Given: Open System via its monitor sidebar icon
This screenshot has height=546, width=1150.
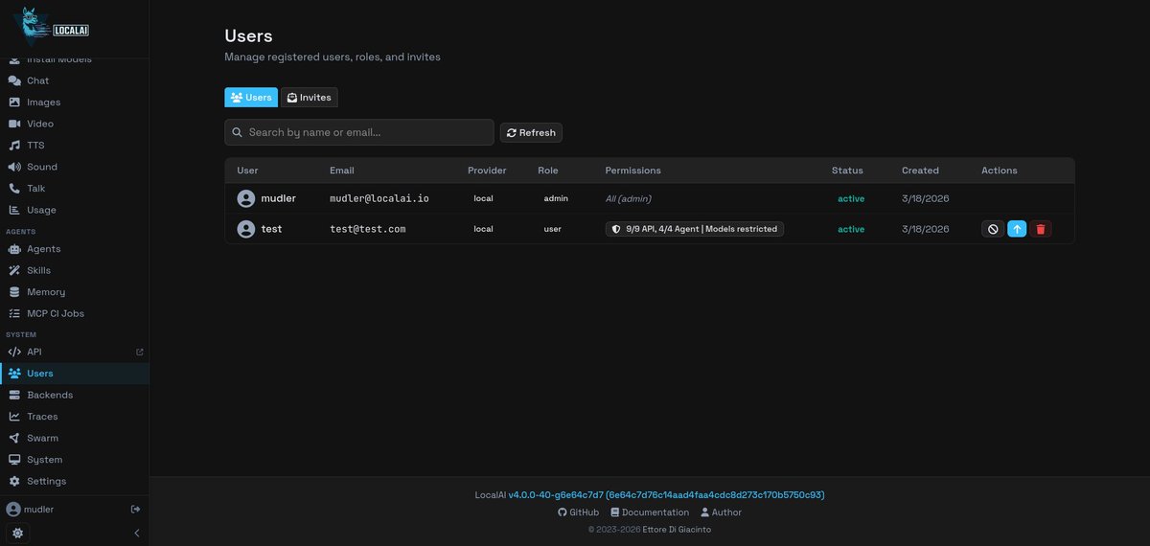Looking at the screenshot, I should point(14,460).
